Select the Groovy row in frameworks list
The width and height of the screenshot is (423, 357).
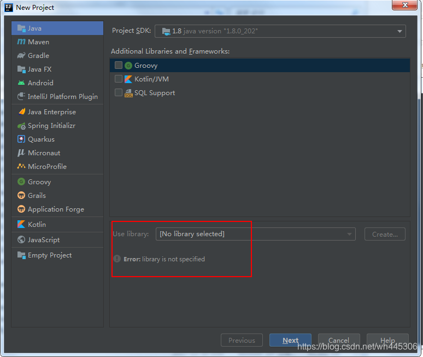(x=260, y=65)
